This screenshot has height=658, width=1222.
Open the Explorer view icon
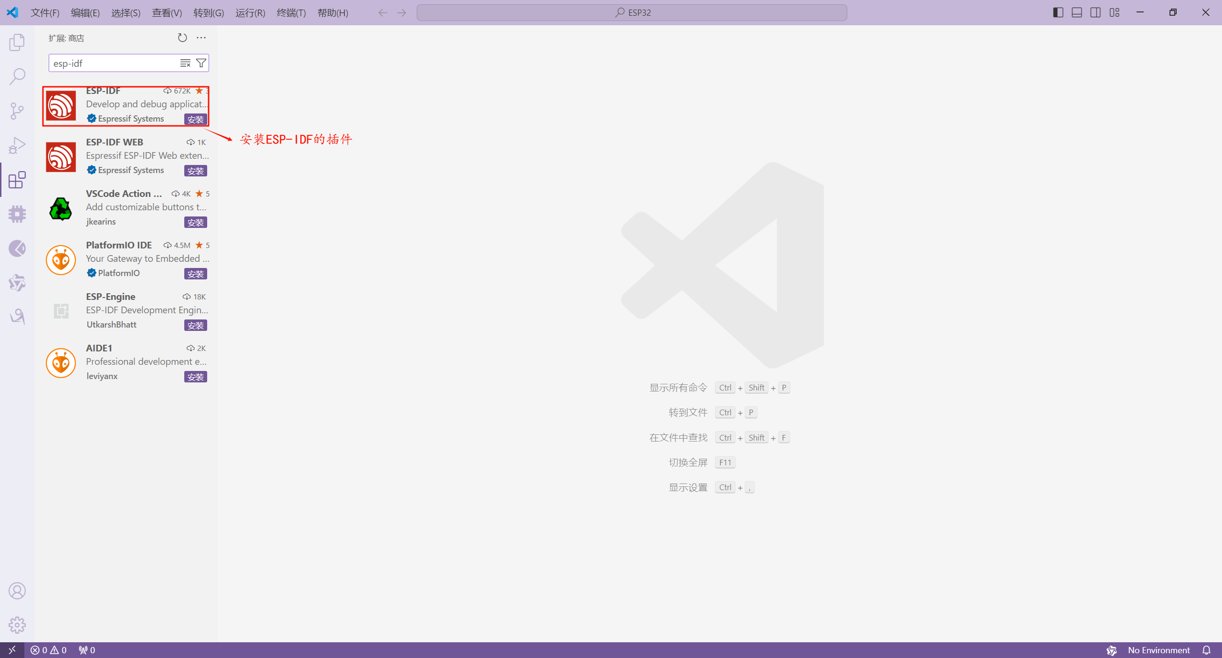click(x=17, y=42)
